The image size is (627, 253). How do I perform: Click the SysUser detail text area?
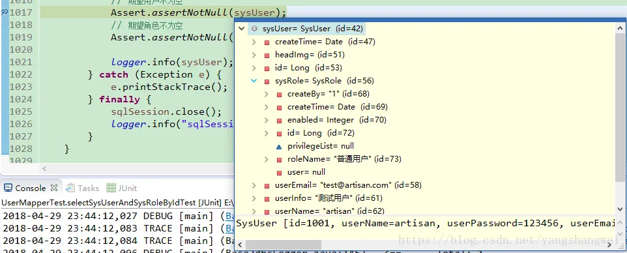pyautogui.click(x=426, y=224)
